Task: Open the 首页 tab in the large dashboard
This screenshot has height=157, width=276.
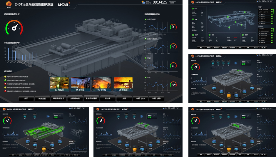Action: (x=26, y=98)
